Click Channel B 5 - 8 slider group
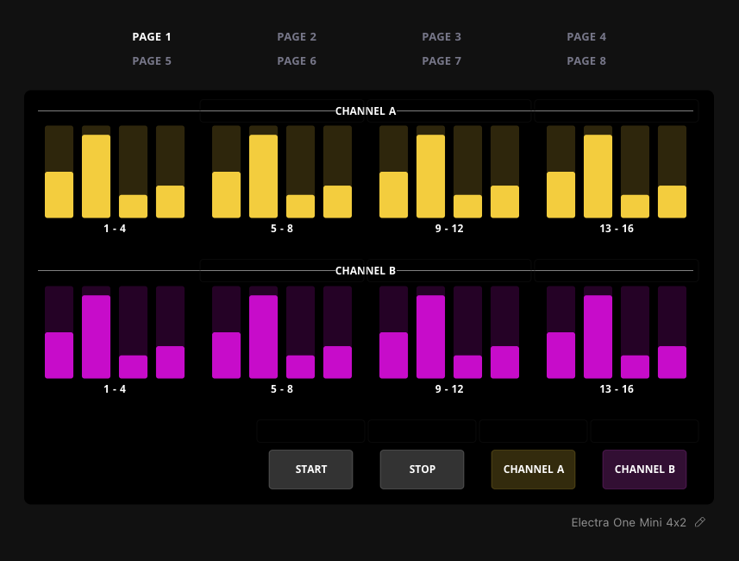This screenshot has width=739, height=561. coord(282,333)
